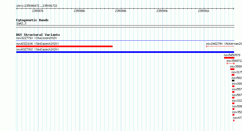Select the thick blue nsv6327302 variant bar
Viewport: 242px width, 131px height.
[125, 52]
